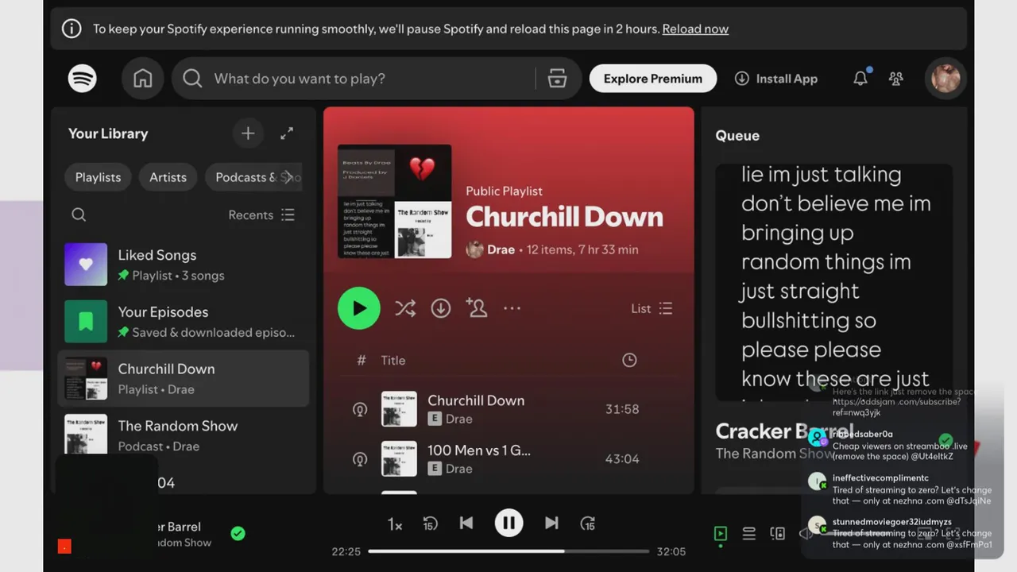The height and width of the screenshot is (572, 1017).
Task: Open the notifications bell
Action: 860,78
